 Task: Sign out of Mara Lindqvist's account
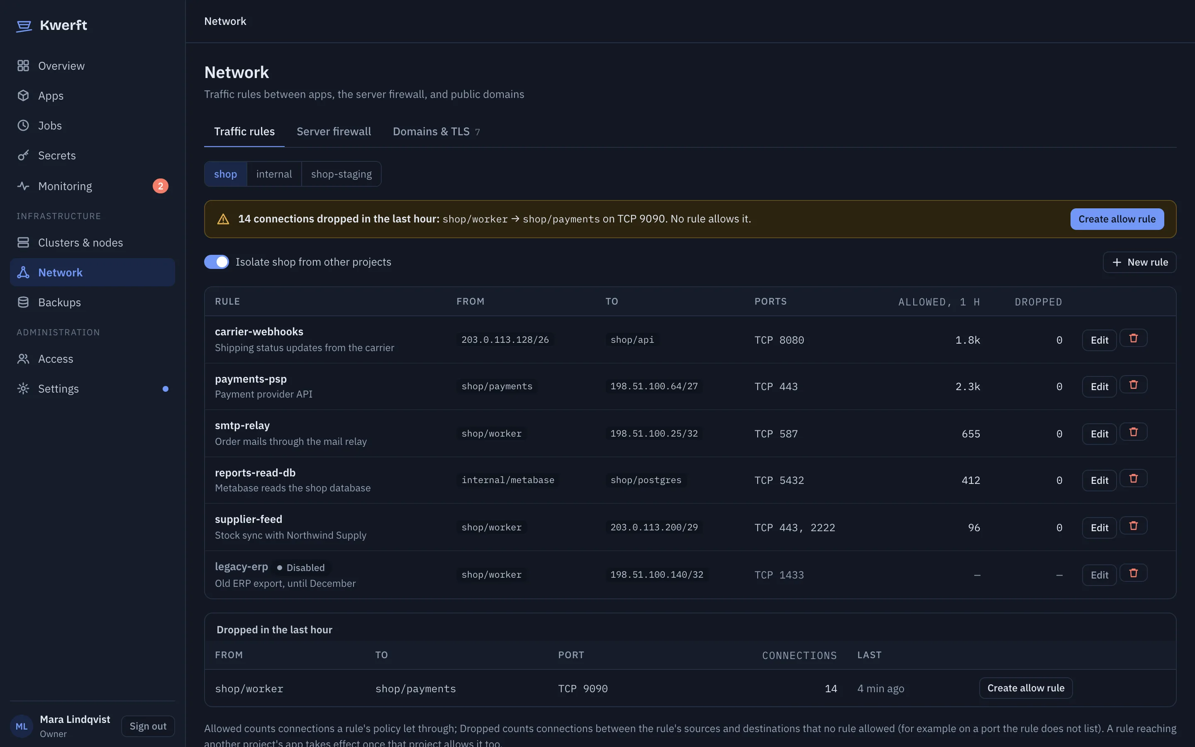point(148,726)
